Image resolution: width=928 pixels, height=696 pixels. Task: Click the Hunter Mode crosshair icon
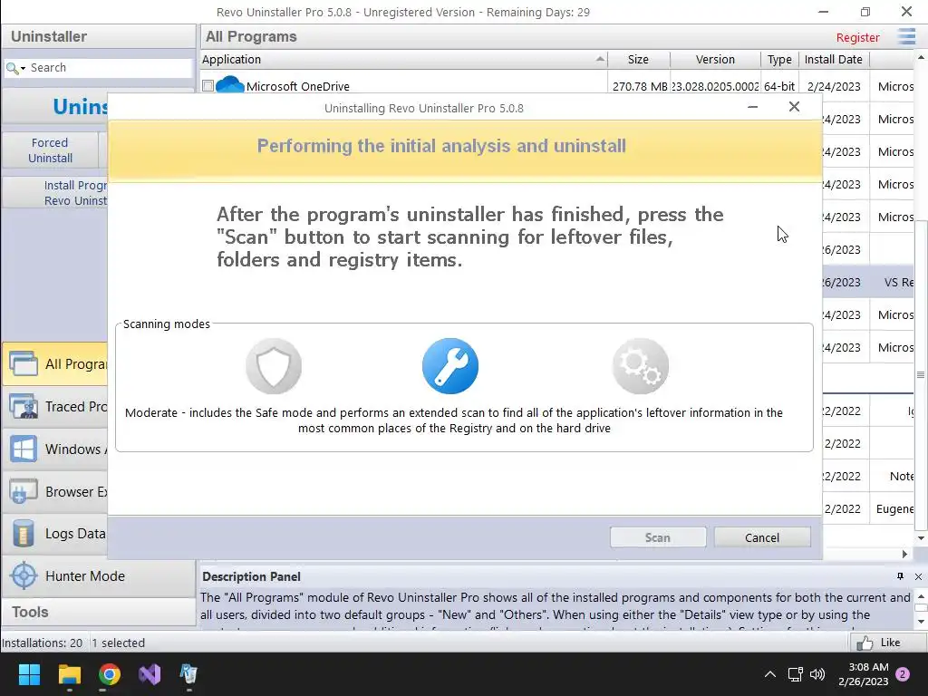point(24,575)
